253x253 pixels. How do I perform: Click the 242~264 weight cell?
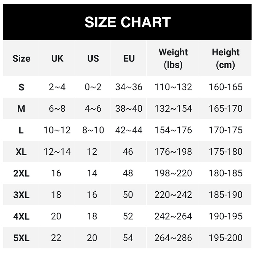(173, 216)
